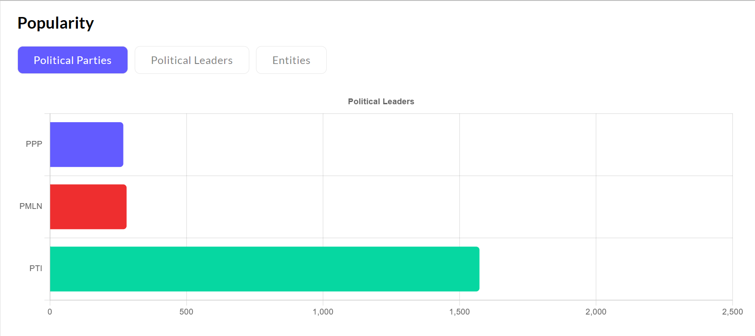Click the PTI axis label
The height and width of the screenshot is (336, 755).
(36, 268)
